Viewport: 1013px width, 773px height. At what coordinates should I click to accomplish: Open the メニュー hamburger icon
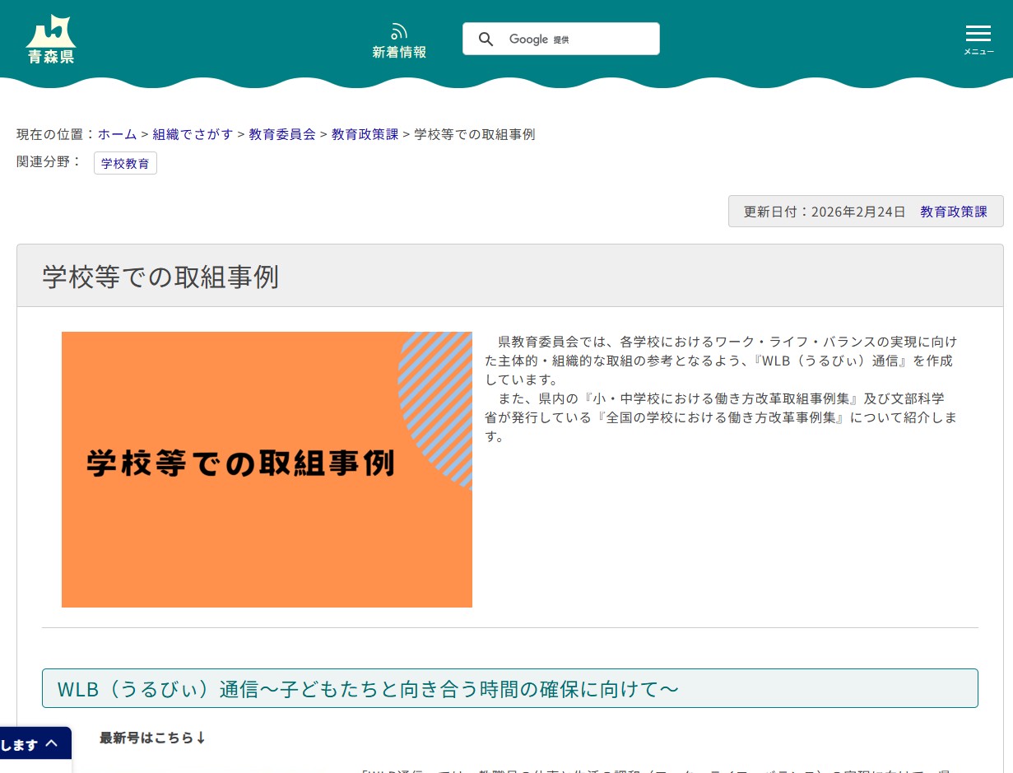(978, 33)
